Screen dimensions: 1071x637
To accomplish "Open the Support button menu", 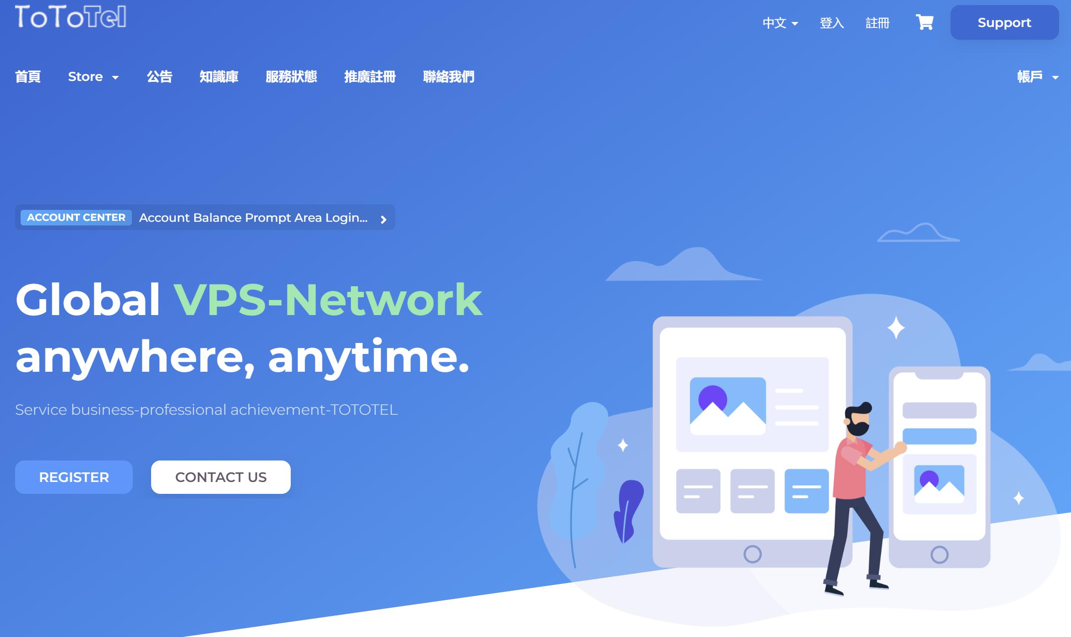I will pyautogui.click(x=1005, y=23).
